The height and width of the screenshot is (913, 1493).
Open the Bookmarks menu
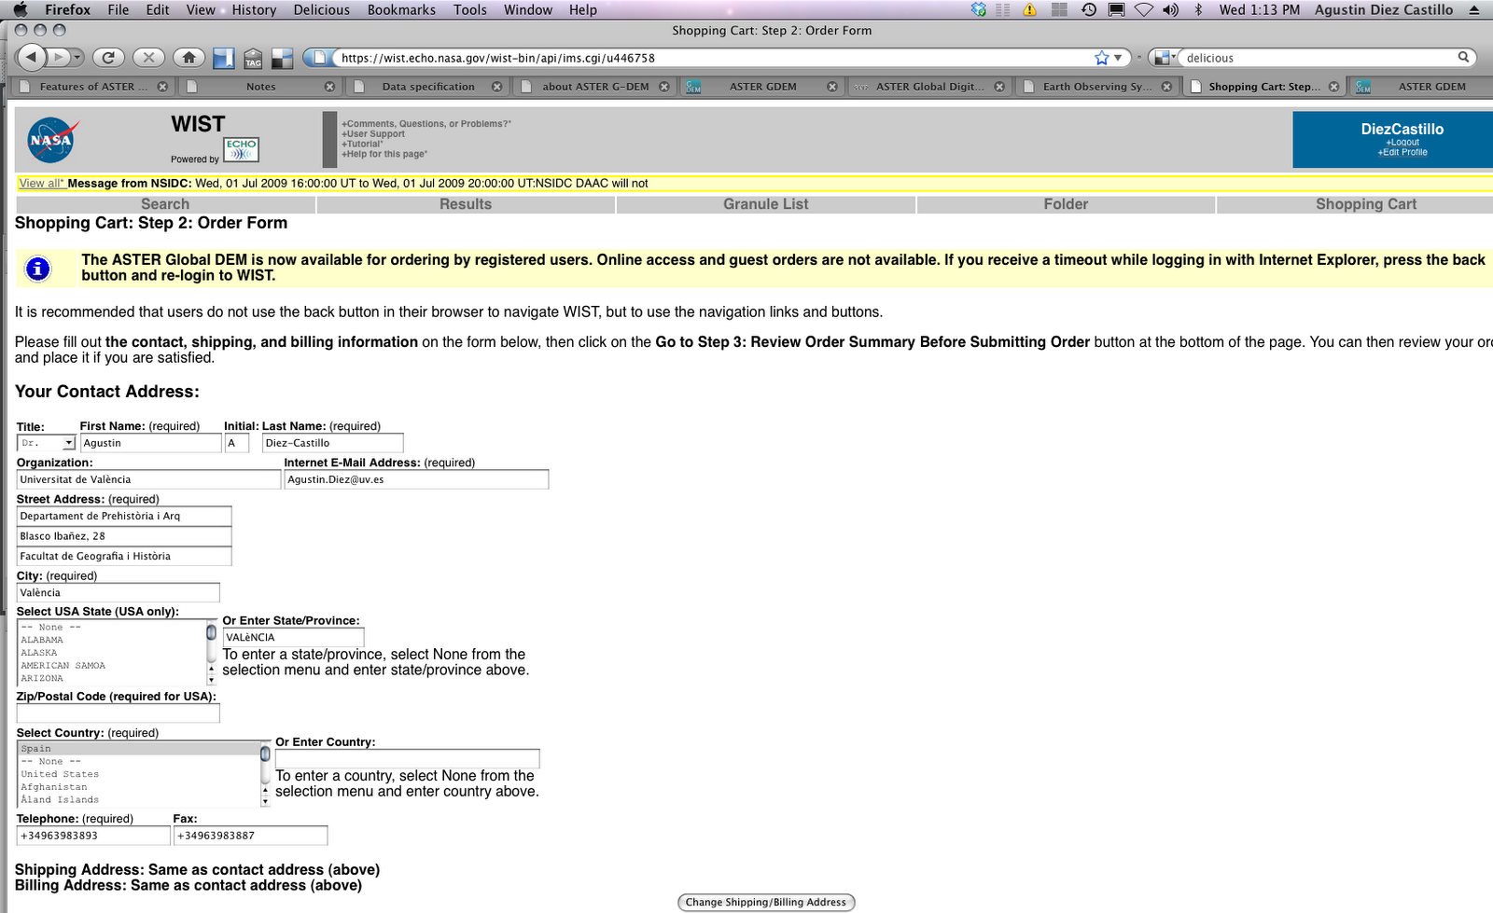pyautogui.click(x=401, y=9)
